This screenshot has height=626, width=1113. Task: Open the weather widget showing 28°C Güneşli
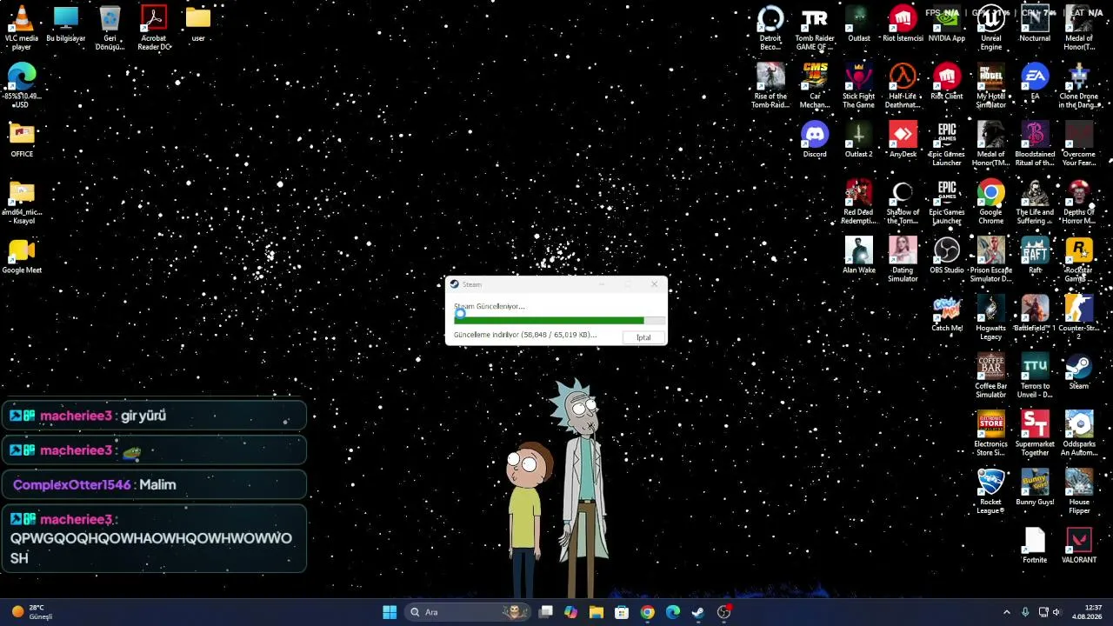coord(32,612)
